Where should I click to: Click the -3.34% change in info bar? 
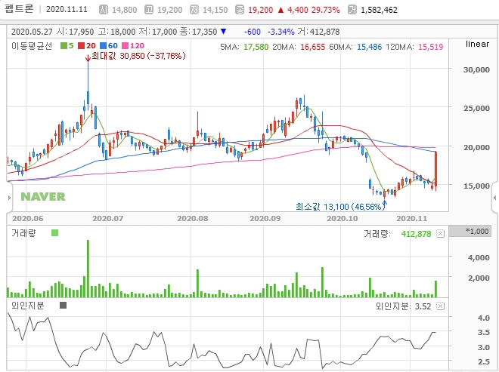coord(280,32)
